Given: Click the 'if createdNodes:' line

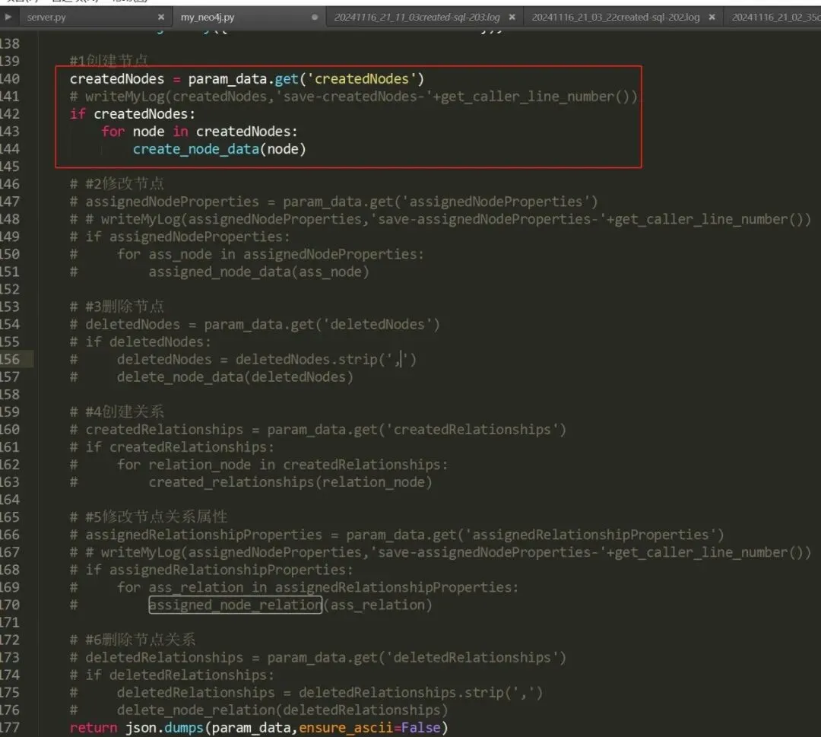Looking at the screenshot, I should coord(132,114).
